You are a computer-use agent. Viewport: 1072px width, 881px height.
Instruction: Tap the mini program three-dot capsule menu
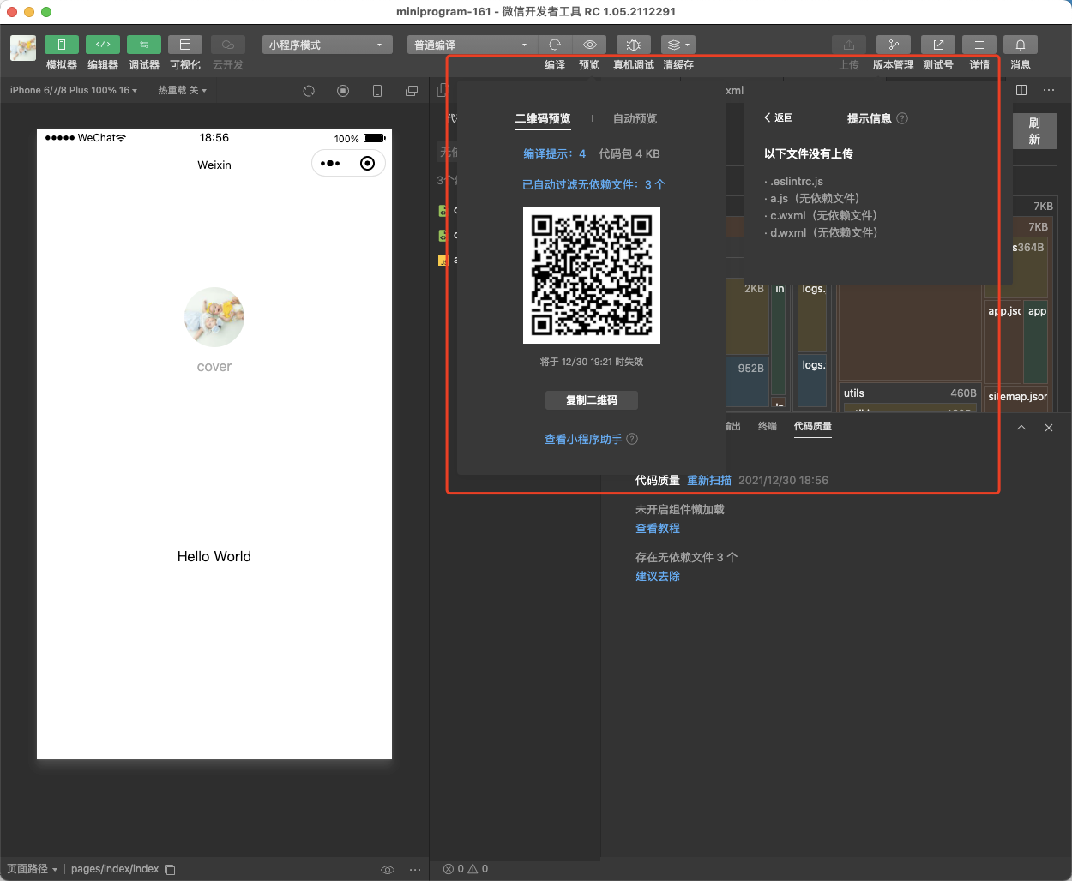click(330, 164)
